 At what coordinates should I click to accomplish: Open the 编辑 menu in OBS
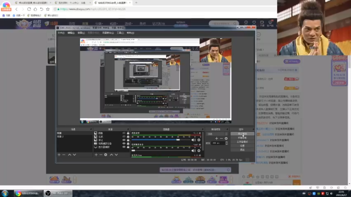coord(71,33)
